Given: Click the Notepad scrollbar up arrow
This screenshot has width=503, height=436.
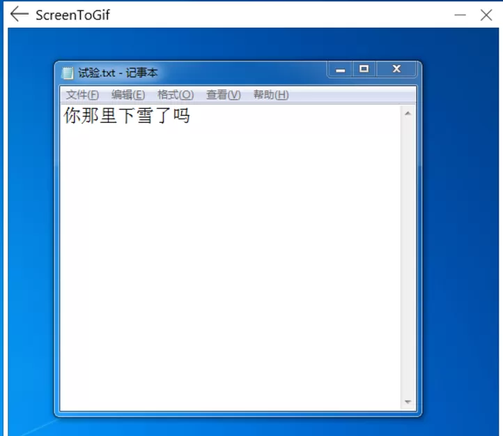Looking at the screenshot, I should coord(408,114).
